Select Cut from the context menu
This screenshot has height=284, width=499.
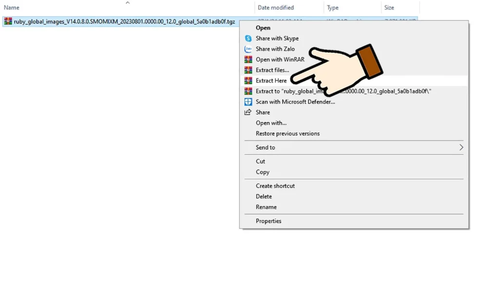click(261, 162)
